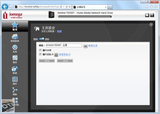This screenshot has height=114, width=160.
Task: Open the 通用 star category in sidebar
Action: (15, 26)
